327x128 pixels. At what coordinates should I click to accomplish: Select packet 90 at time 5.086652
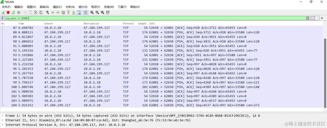162,41
